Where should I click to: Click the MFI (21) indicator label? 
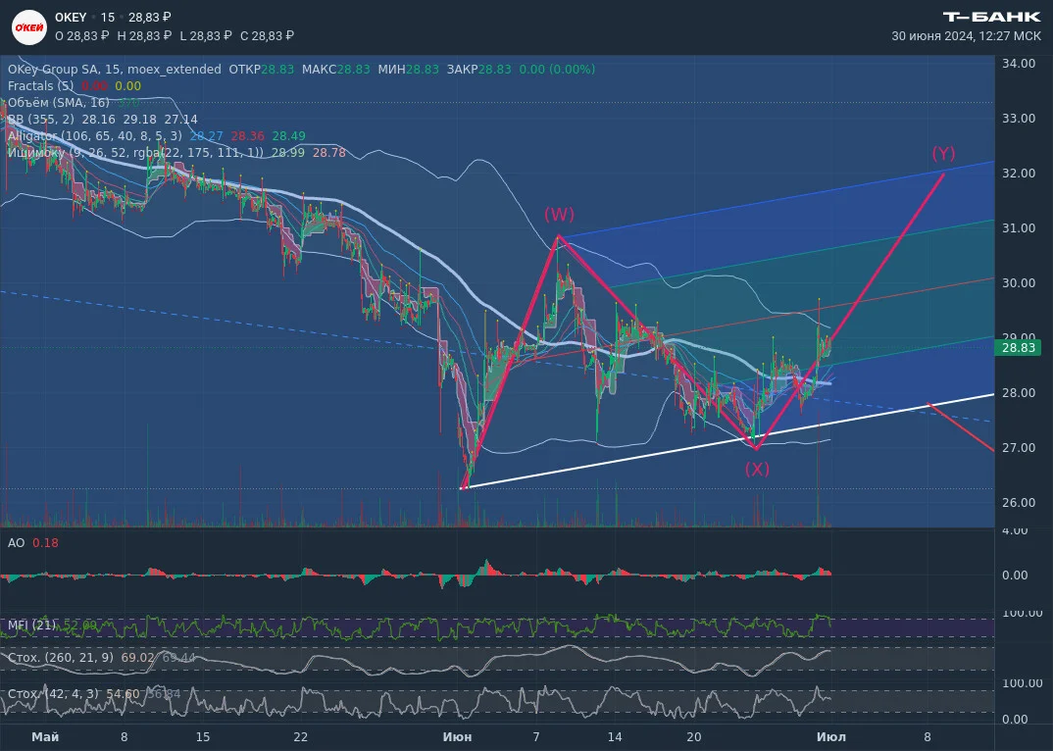pyautogui.click(x=32, y=626)
